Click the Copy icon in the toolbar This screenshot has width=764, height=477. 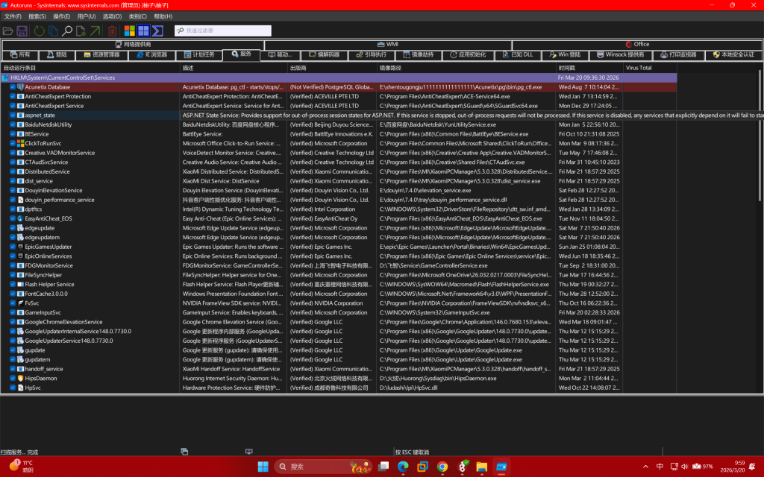(x=53, y=31)
